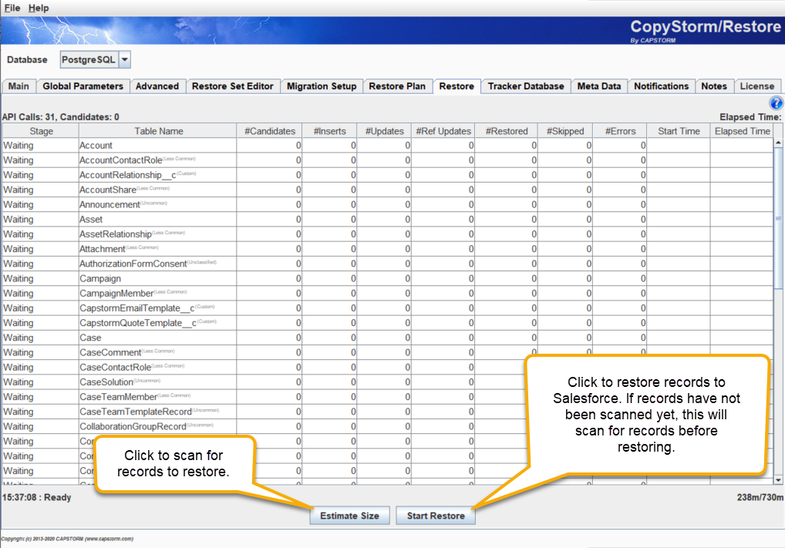Click the #Inserts column header
This screenshot has width=785, height=548.
coord(330,131)
